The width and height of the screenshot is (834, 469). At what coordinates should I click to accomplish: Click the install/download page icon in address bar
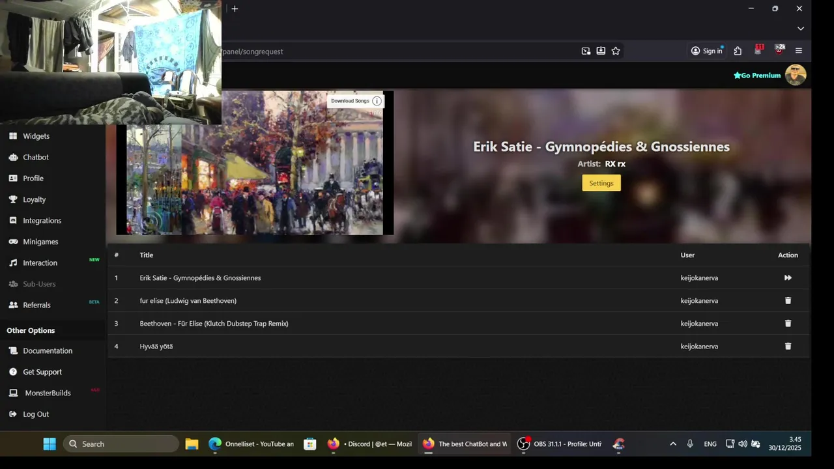tap(601, 51)
